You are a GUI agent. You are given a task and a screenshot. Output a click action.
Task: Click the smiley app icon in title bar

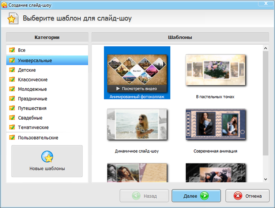click(4, 5)
